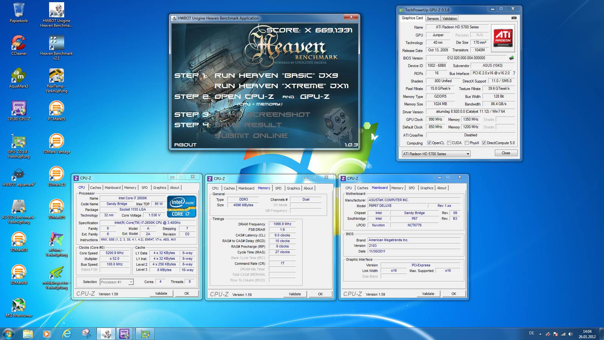
Task: Click the GPU-Z screenshot camera icon
Action: [514, 18]
